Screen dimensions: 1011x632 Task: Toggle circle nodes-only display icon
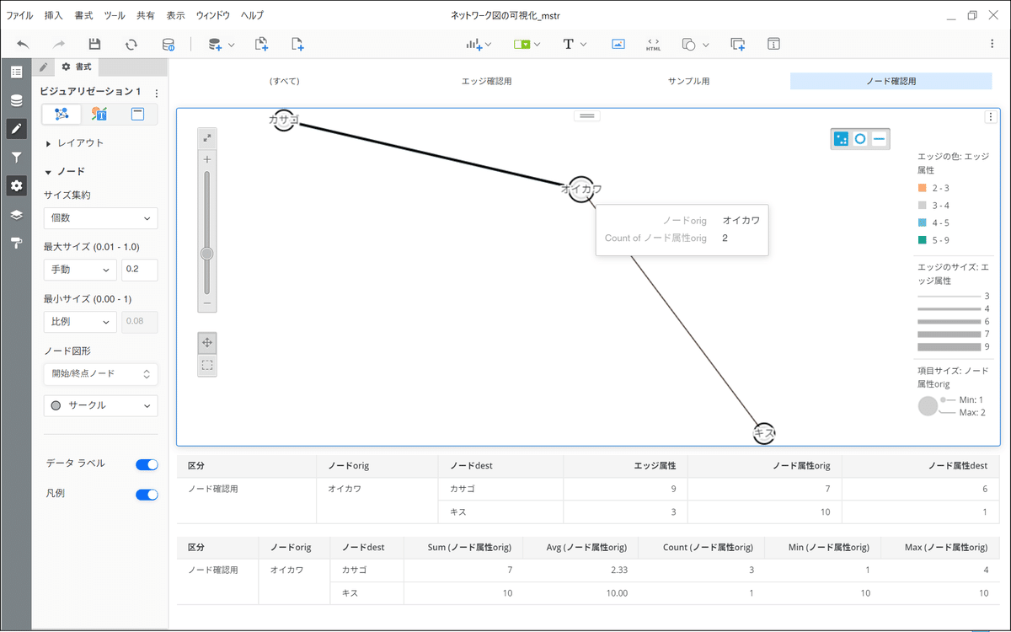coord(860,139)
